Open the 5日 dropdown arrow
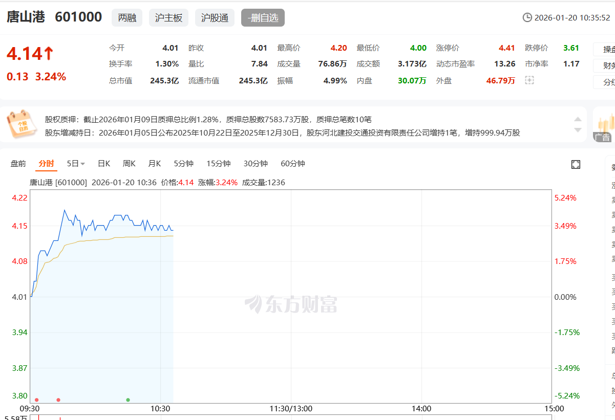 [x=83, y=164]
